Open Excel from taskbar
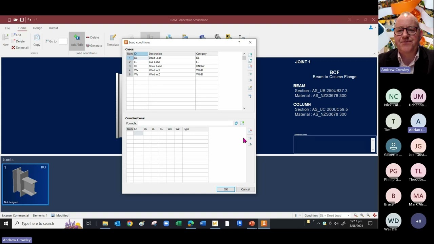The width and height of the screenshot is (434, 244). [x=178, y=223]
